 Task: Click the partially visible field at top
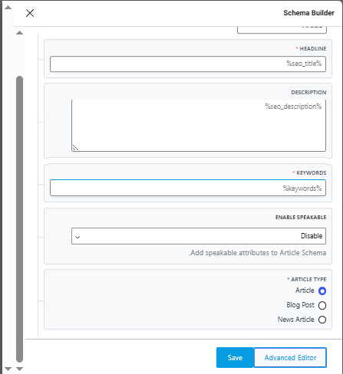click(x=282, y=30)
